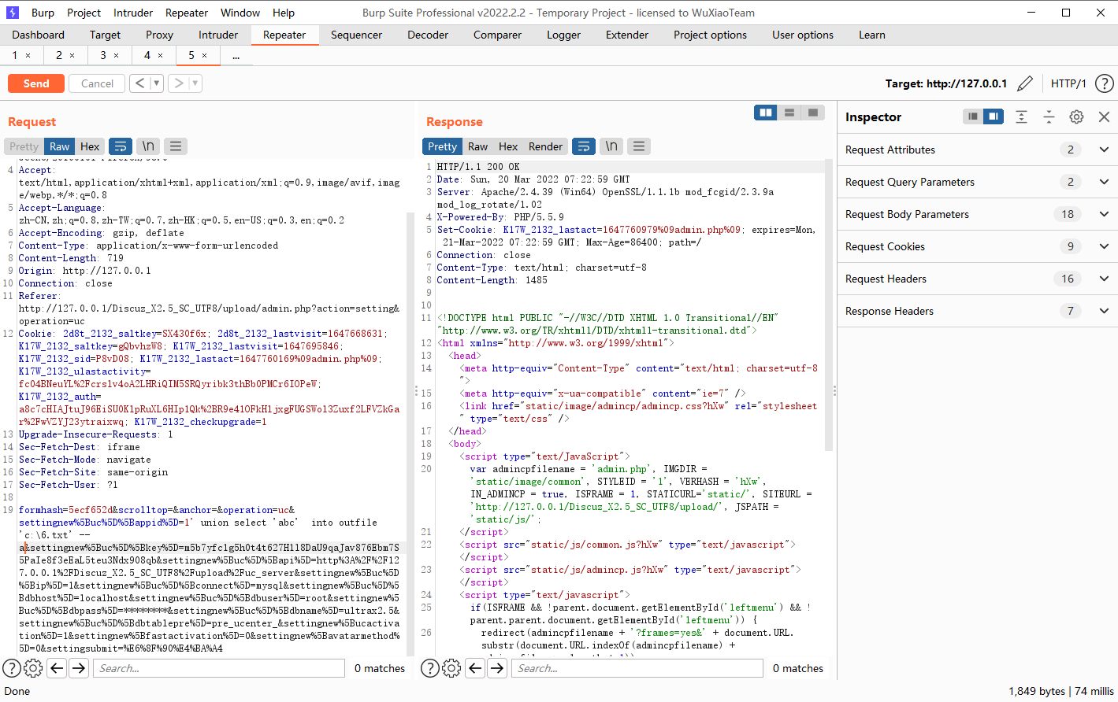This screenshot has width=1118, height=702.
Task: Close Repeater sub-tab 5
Action: click(205, 55)
